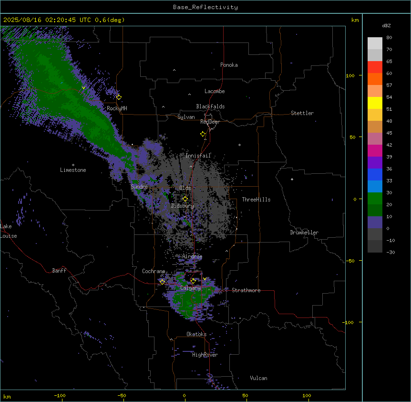The width and height of the screenshot is (411, 402).
Task: Click the -30 value on the dBZ legend
Action: (390, 252)
